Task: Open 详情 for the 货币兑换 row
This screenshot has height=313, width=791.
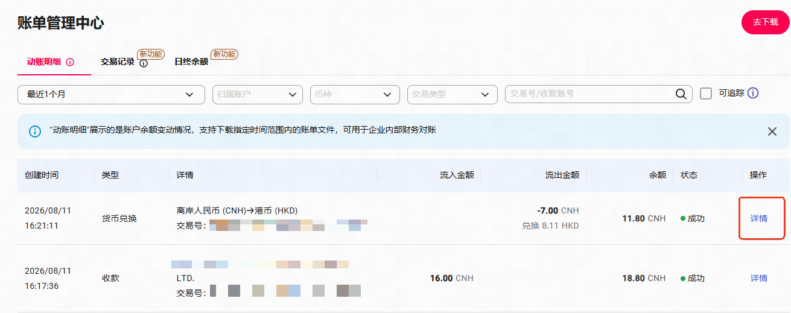Action: [759, 218]
